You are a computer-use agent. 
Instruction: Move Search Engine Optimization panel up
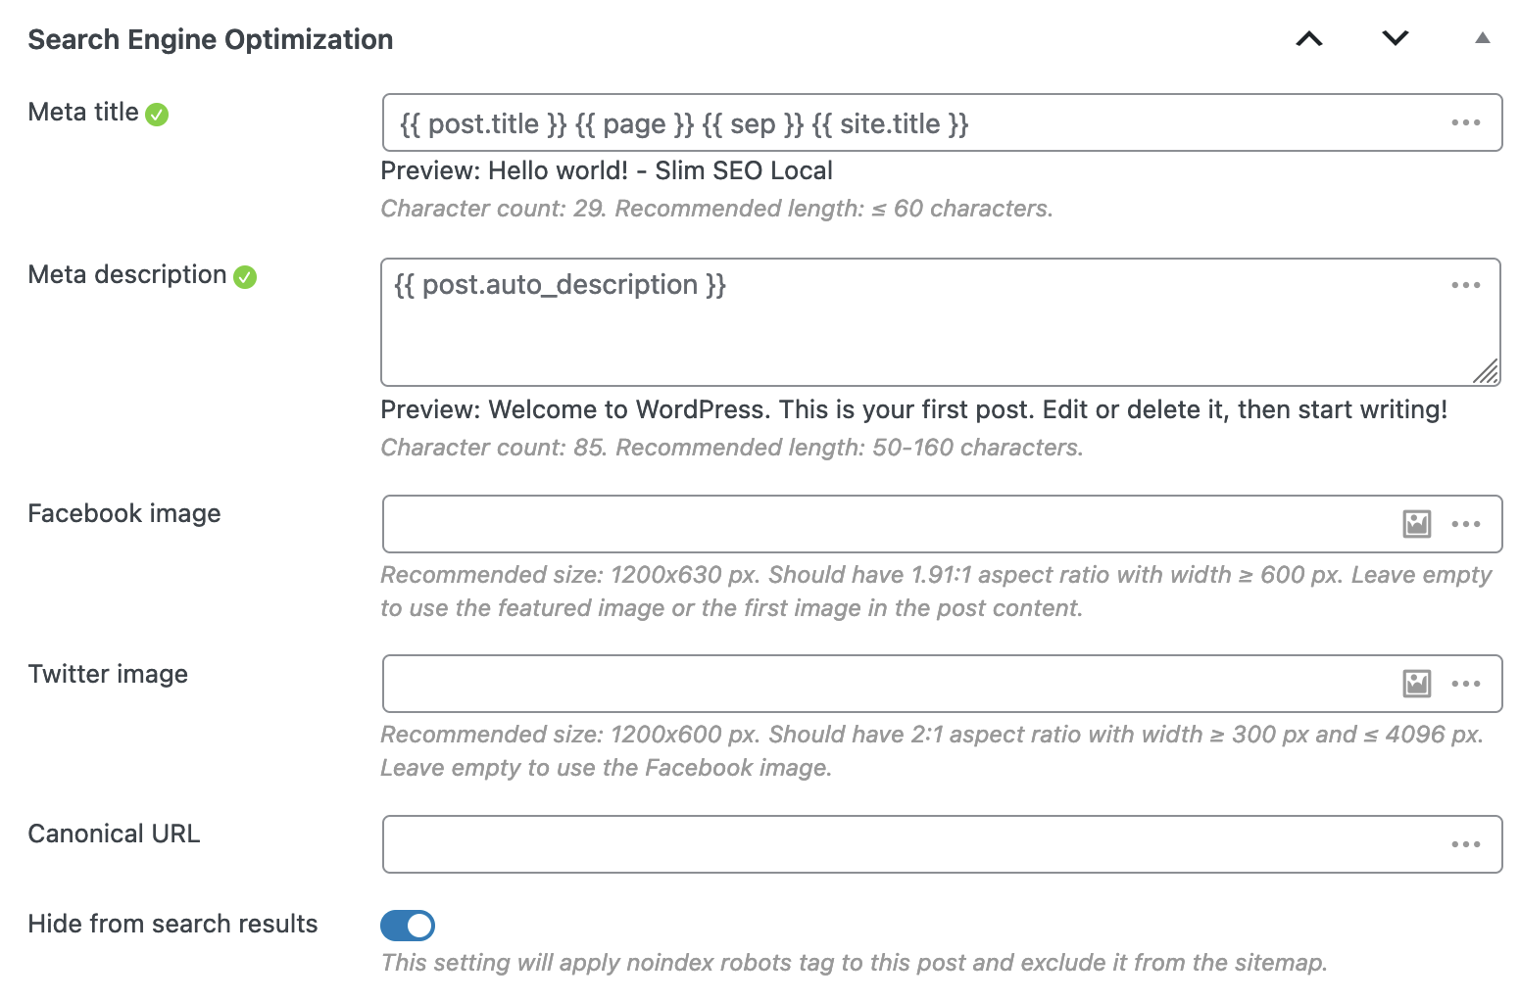[1309, 39]
